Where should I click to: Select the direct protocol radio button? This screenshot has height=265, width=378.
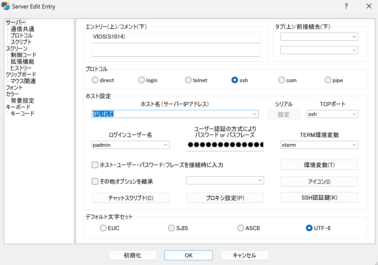pyautogui.click(x=95, y=80)
